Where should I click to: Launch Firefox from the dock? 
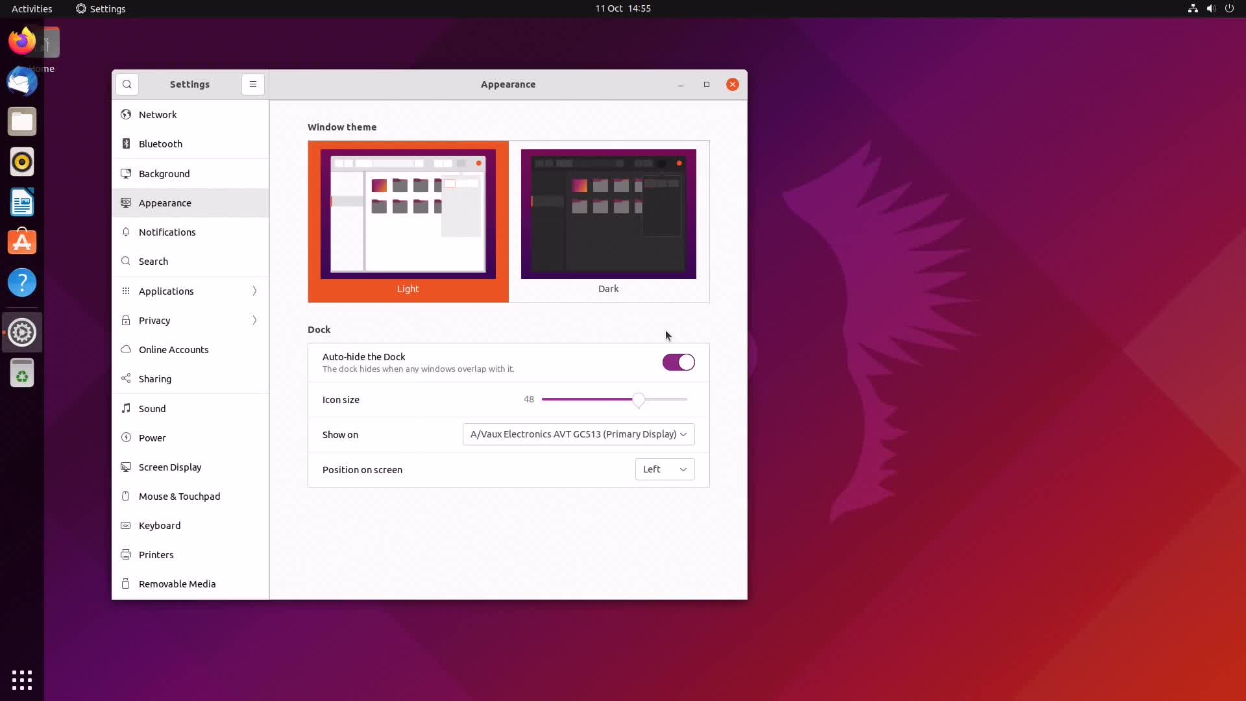[x=22, y=41]
